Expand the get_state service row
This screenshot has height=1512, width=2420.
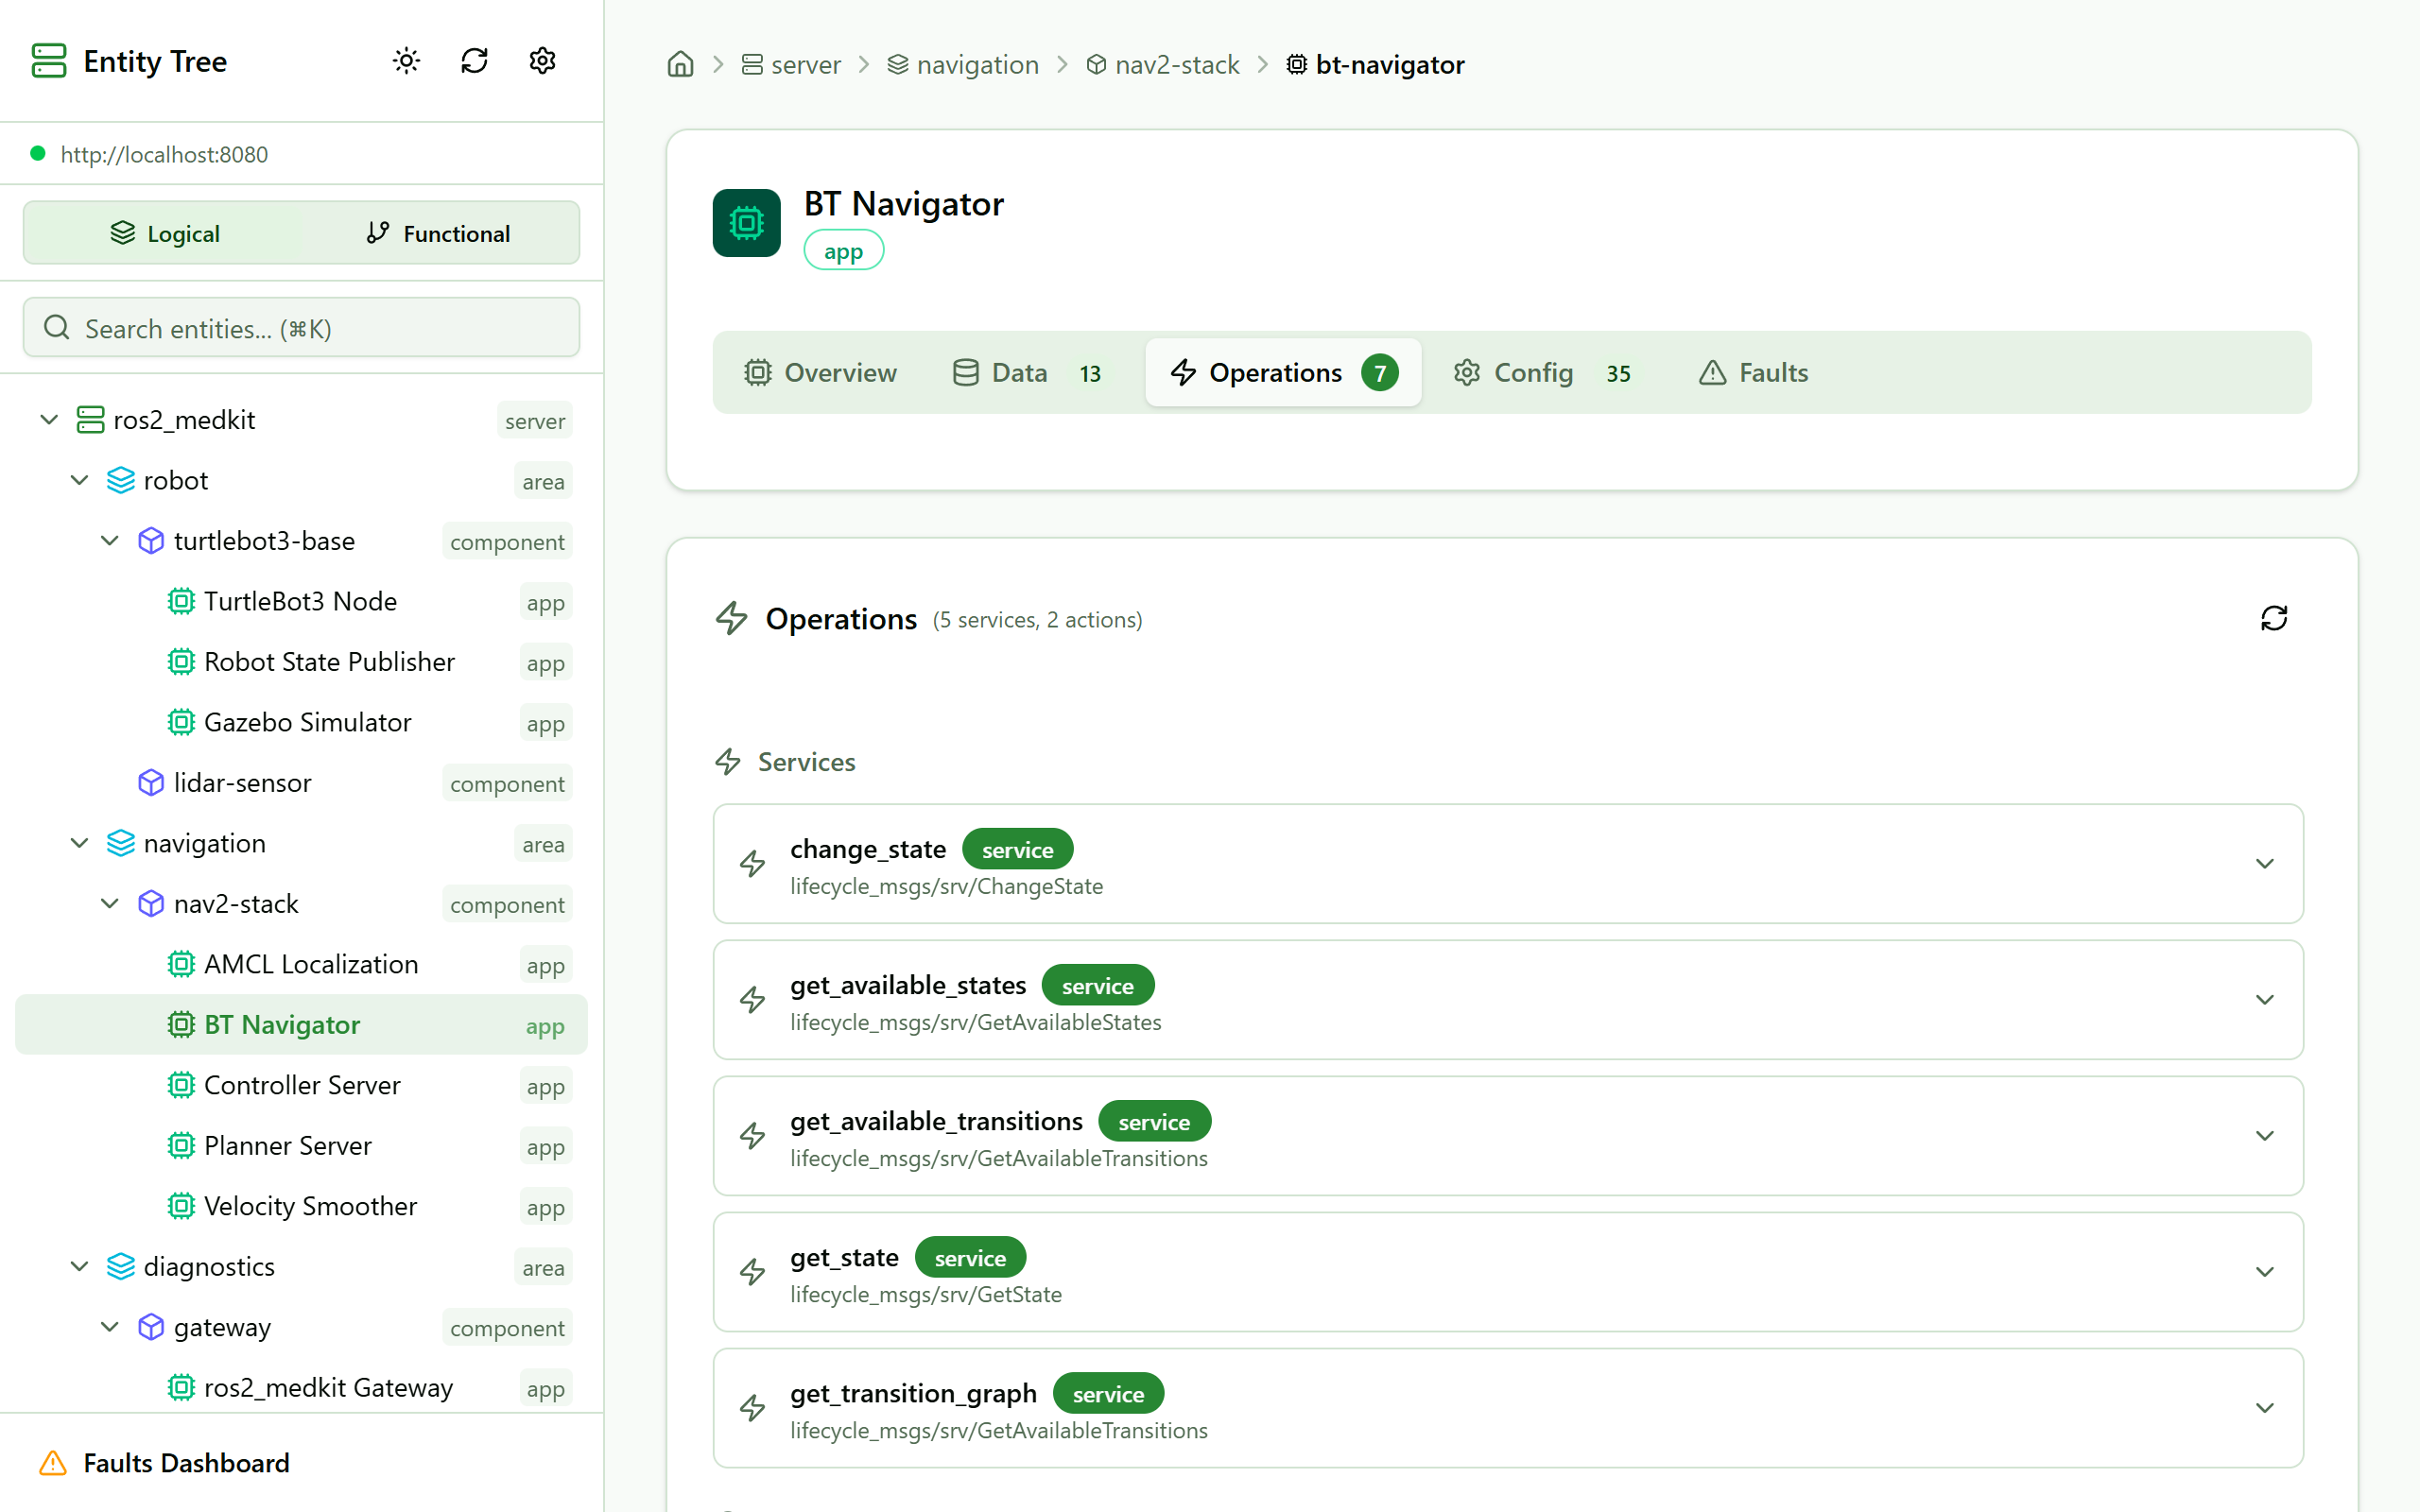point(2264,1272)
